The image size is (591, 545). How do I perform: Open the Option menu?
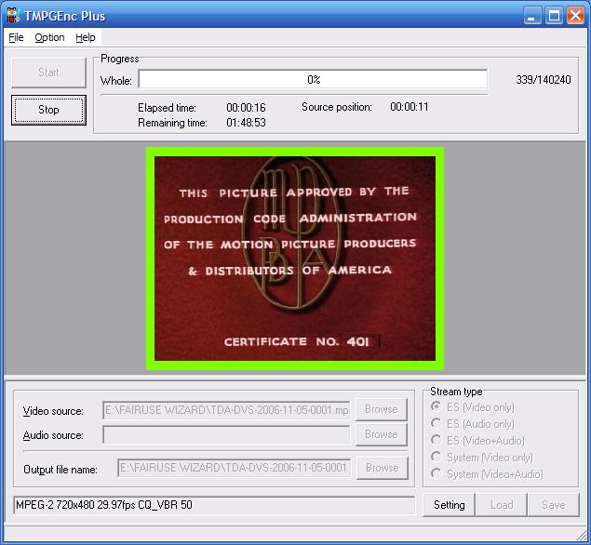tap(49, 37)
